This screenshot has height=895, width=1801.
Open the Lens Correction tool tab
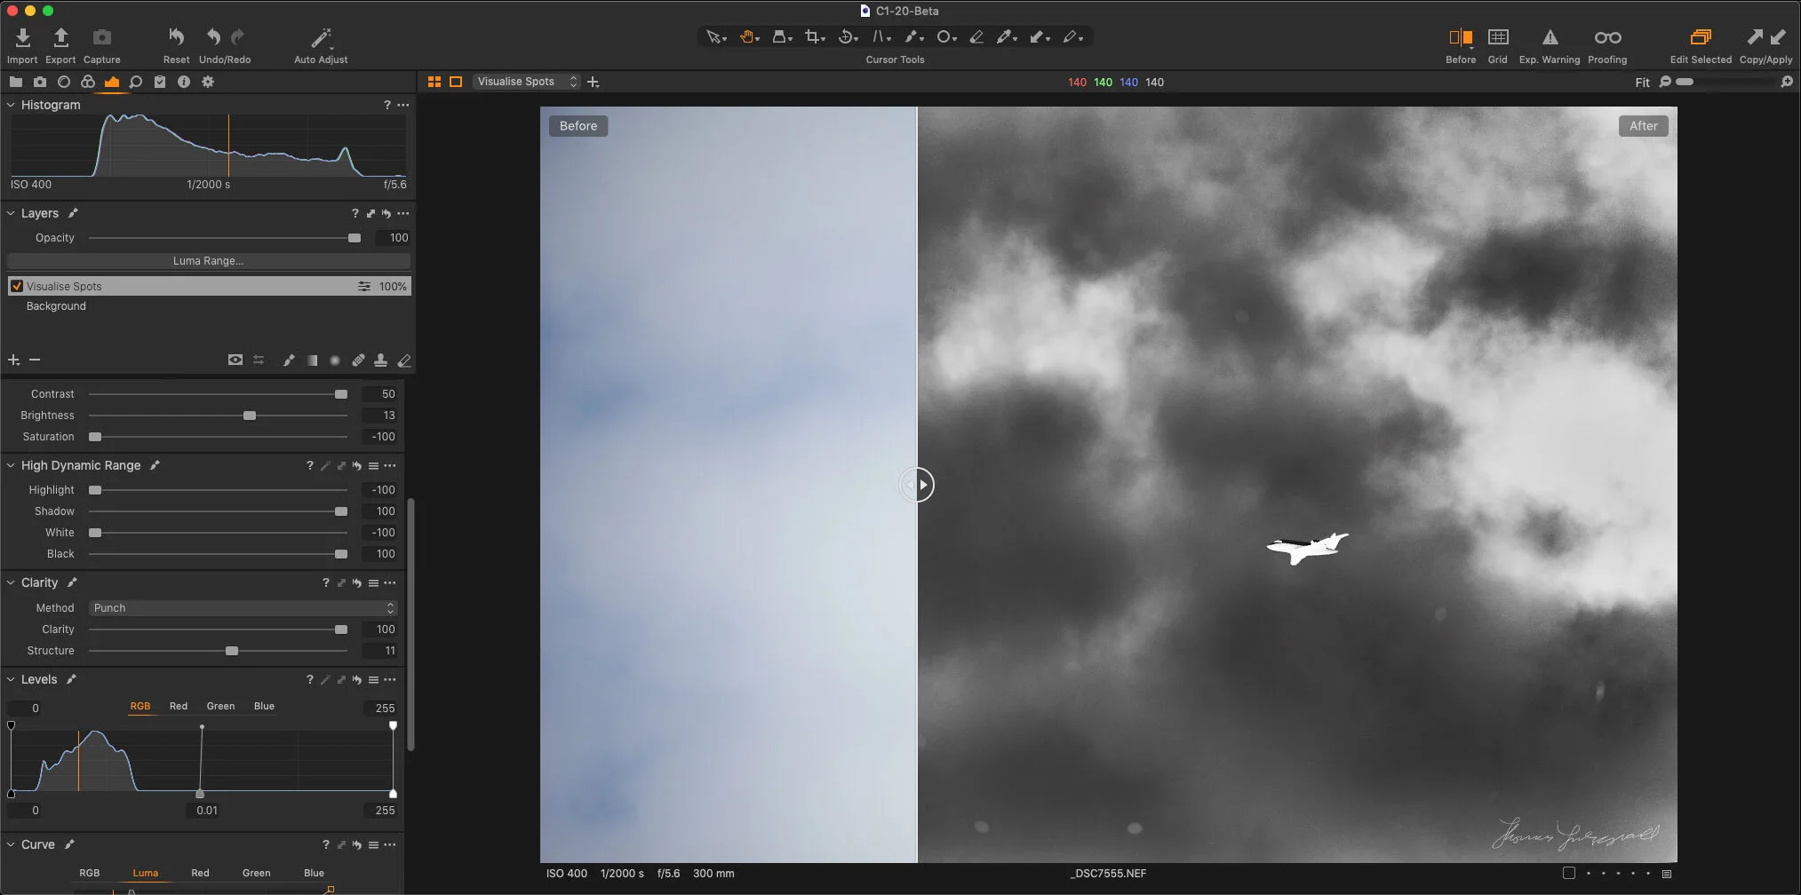tap(64, 81)
